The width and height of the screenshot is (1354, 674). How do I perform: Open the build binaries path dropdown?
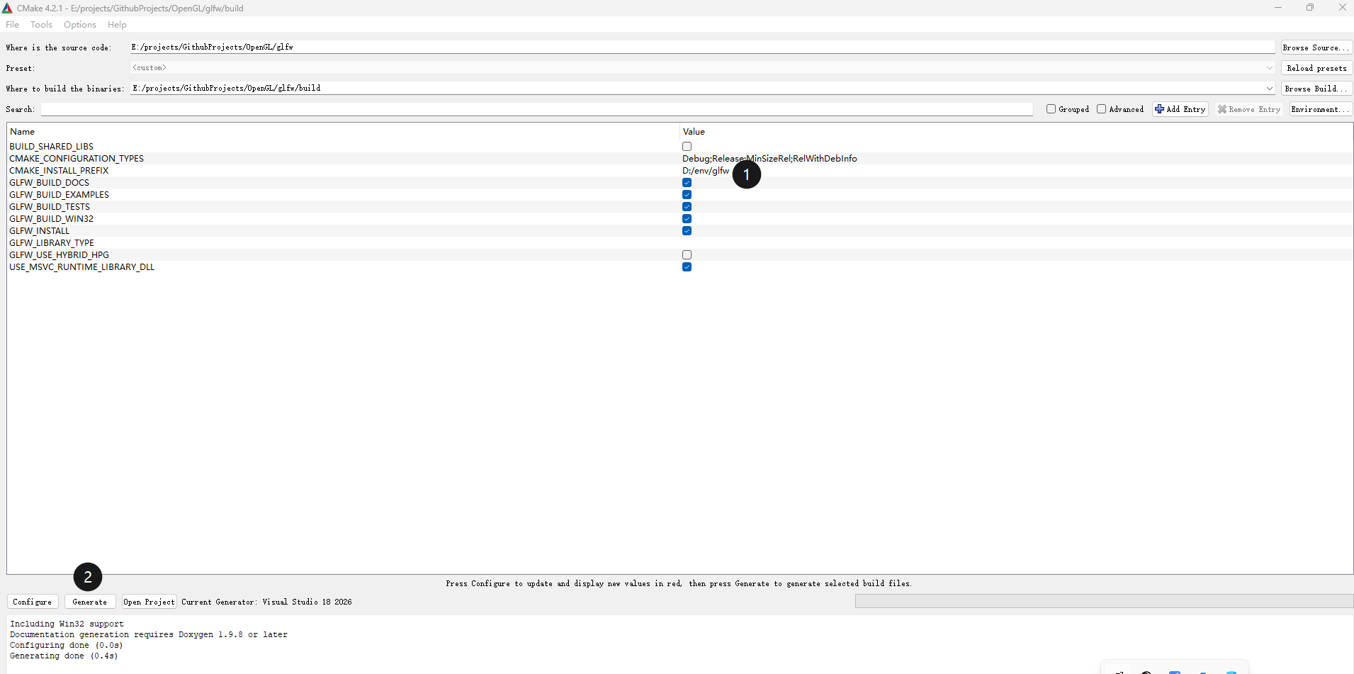pos(1269,89)
